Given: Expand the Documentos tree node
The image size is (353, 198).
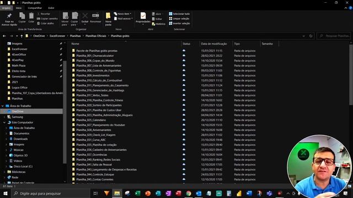Looking at the screenshot, I should click(x=7, y=133).
